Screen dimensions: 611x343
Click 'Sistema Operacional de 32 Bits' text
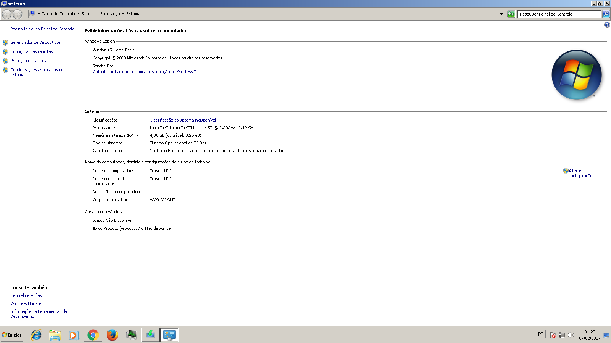pyautogui.click(x=178, y=143)
